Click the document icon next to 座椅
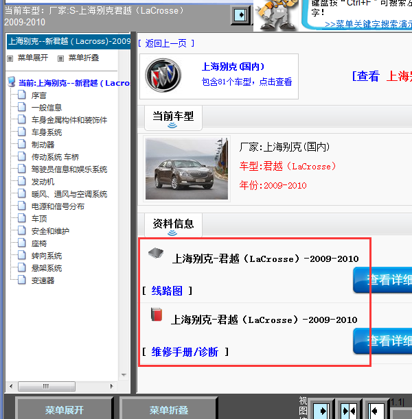412x419 pixels. pos(22,243)
